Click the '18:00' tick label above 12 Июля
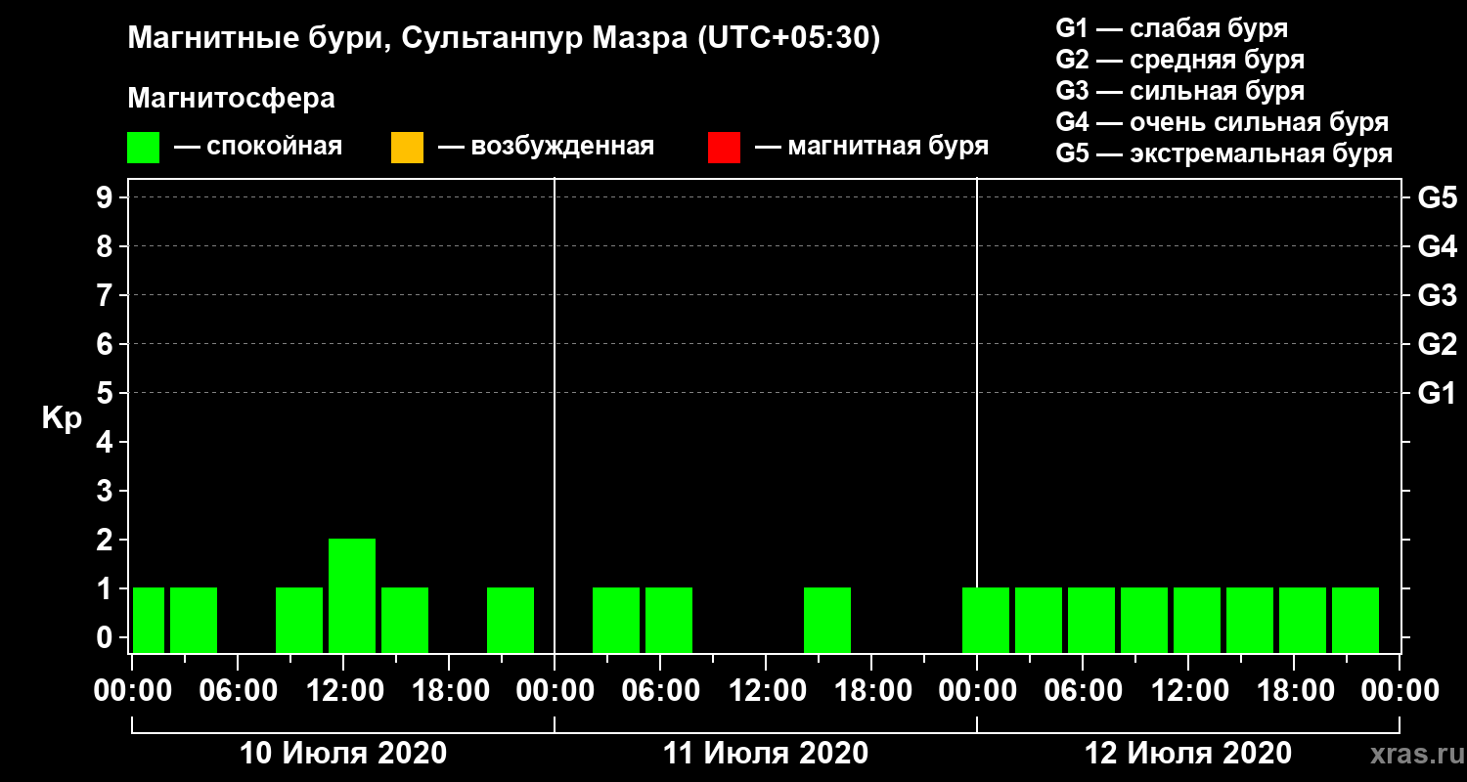The height and width of the screenshot is (782, 1467). pyautogui.click(x=1294, y=691)
